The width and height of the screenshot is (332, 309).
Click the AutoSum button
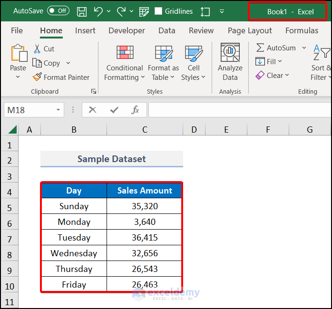276,48
